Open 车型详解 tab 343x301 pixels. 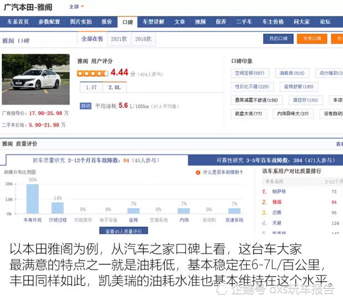153,22
